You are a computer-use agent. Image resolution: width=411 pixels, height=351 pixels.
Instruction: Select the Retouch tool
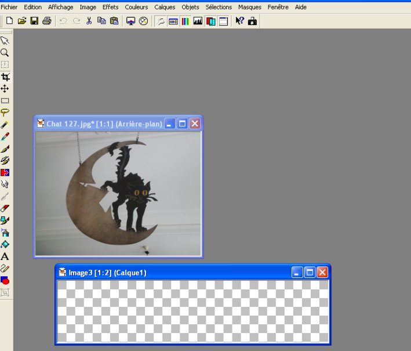[x=5, y=184]
